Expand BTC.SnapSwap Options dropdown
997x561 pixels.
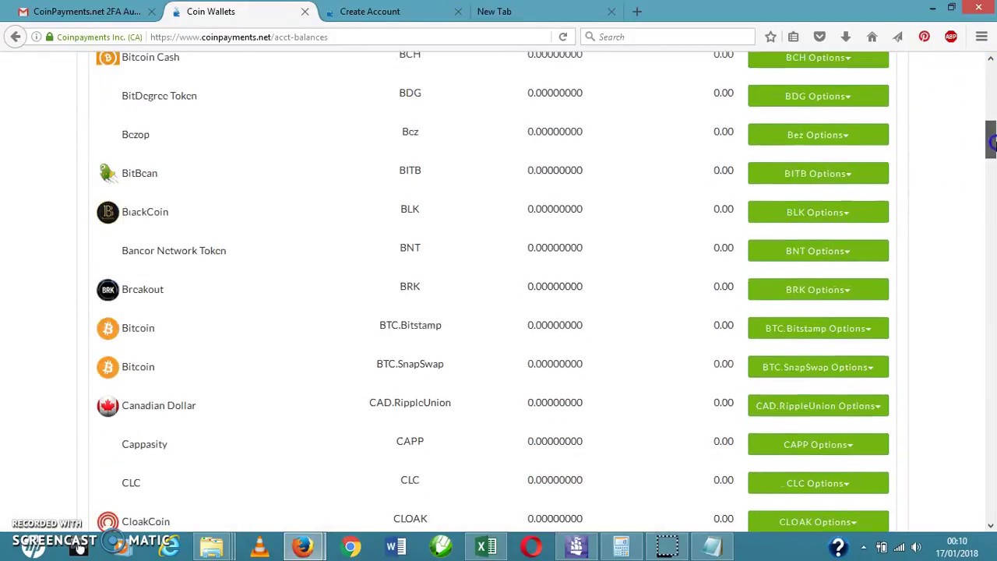pyautogui.click(x=818, y=367)
